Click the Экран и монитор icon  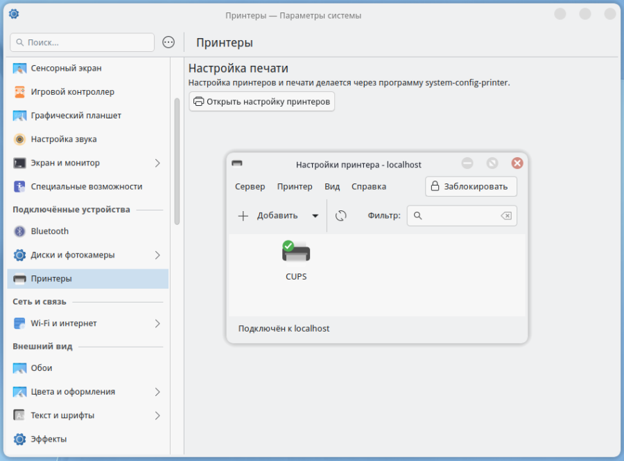tap(19, 163)
